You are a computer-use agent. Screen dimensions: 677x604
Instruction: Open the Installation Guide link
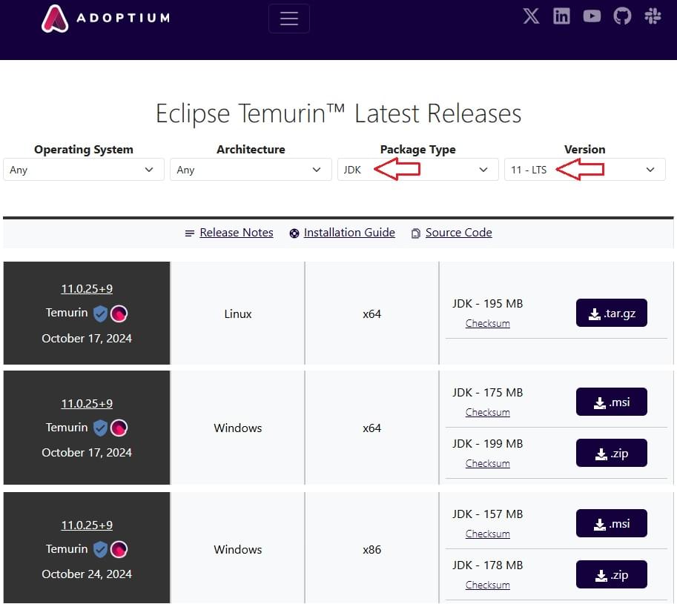(349, 233)
